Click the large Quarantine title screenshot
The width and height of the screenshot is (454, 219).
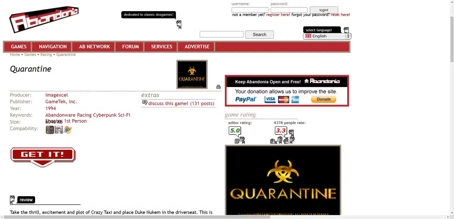pos(283,180)
